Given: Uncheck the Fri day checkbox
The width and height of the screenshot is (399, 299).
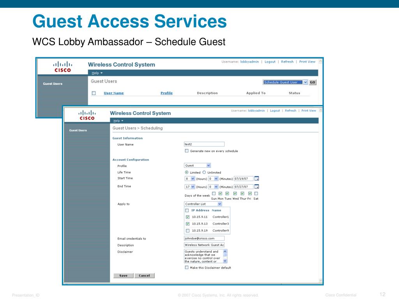Looking at the screenshot, I should (250, 193).
